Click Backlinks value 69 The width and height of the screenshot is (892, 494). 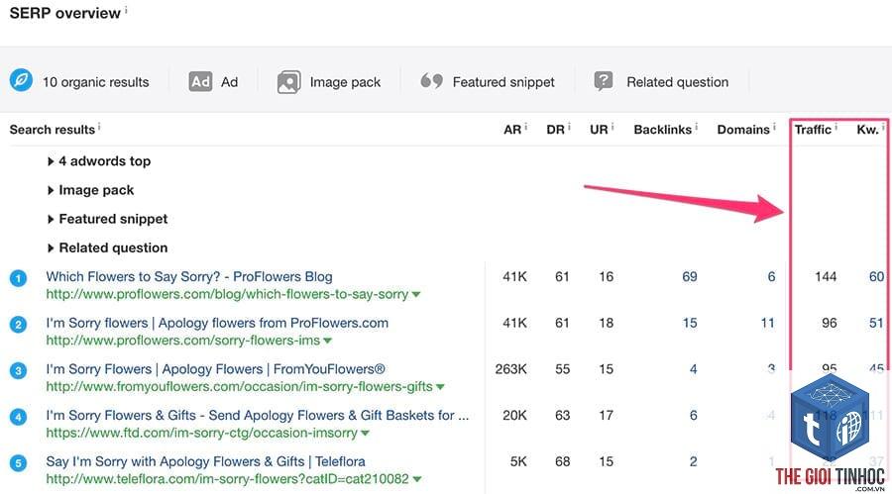[x=690, y=277]
